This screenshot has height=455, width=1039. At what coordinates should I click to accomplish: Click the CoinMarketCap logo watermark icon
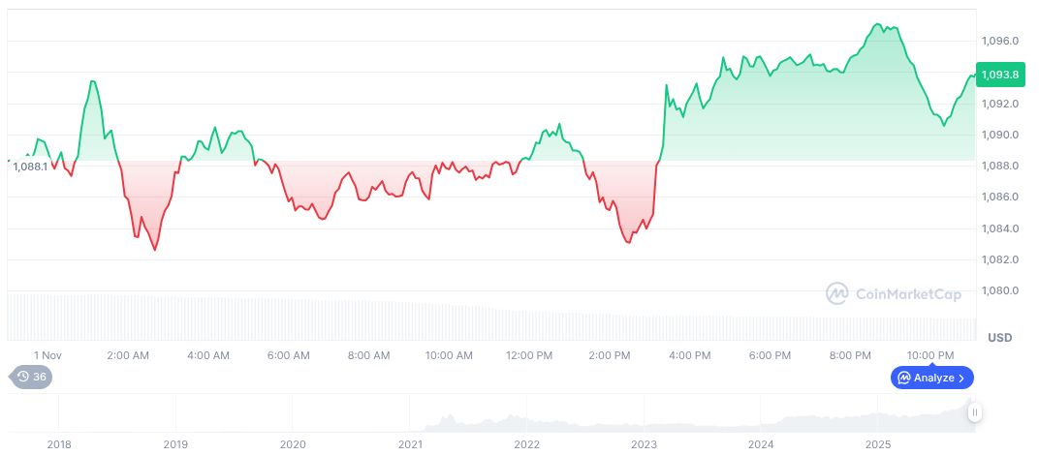(x=837, y=292)
